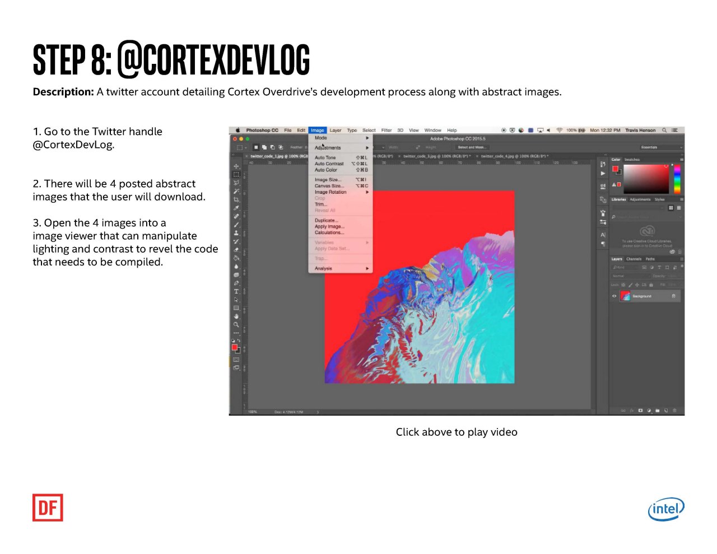This screenshot has width=717, height=554.
Task: Hide the Background layer
Action: click(614, 296)
